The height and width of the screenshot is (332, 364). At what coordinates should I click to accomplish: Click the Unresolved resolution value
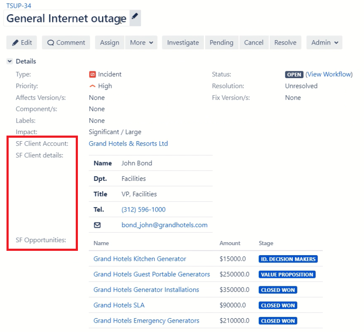tap(301, 86)
